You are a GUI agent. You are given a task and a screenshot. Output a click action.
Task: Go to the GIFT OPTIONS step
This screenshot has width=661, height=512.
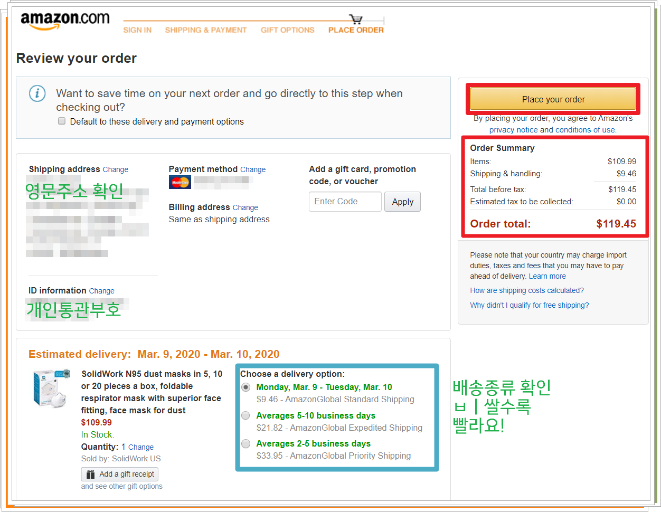click(x=288, y=30)
